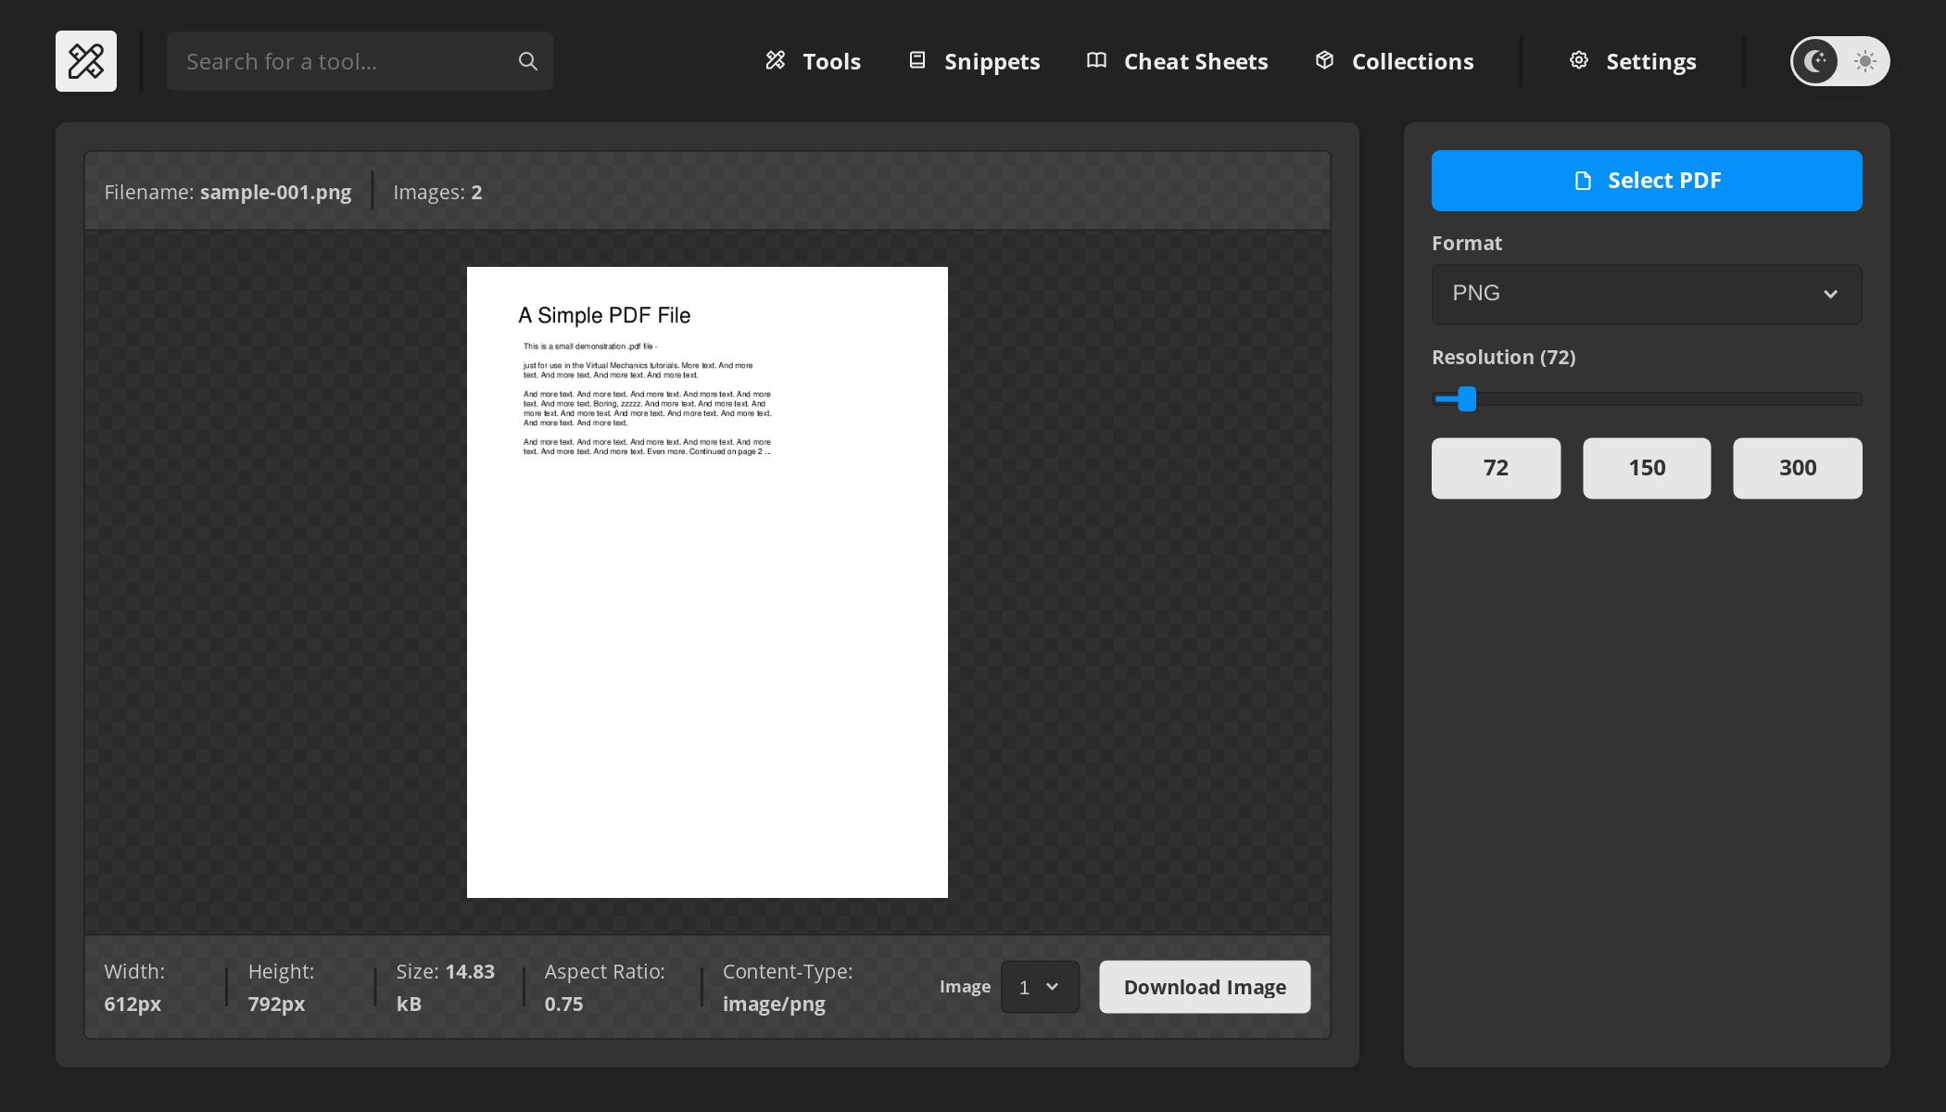Click the Snippets note icon
Screen dimensions: 1946x1112
(917, 60)
